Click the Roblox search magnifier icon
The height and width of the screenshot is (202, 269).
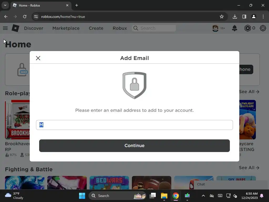[136, 28]
